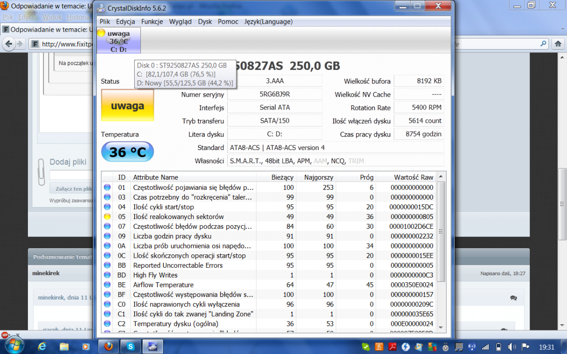Click SMART list scrollbar down arrow

tap(440, 327)
